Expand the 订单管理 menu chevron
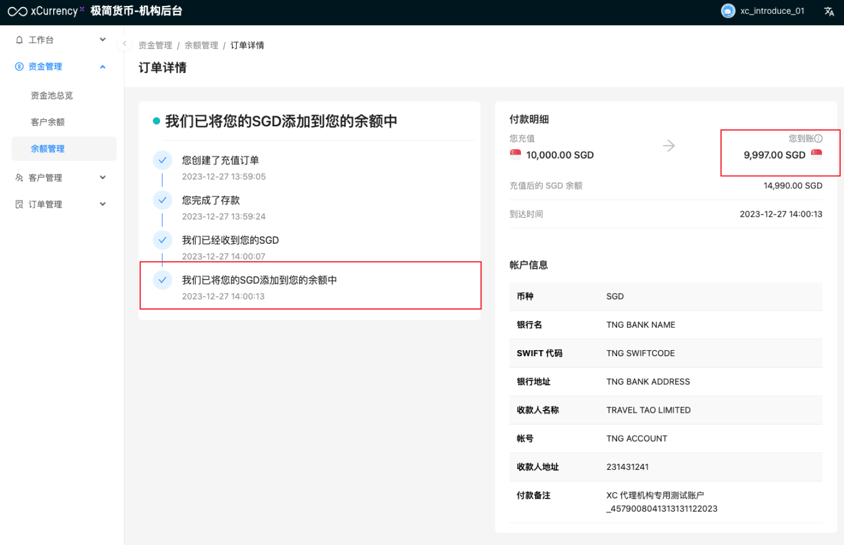 [x=103, y=204]
